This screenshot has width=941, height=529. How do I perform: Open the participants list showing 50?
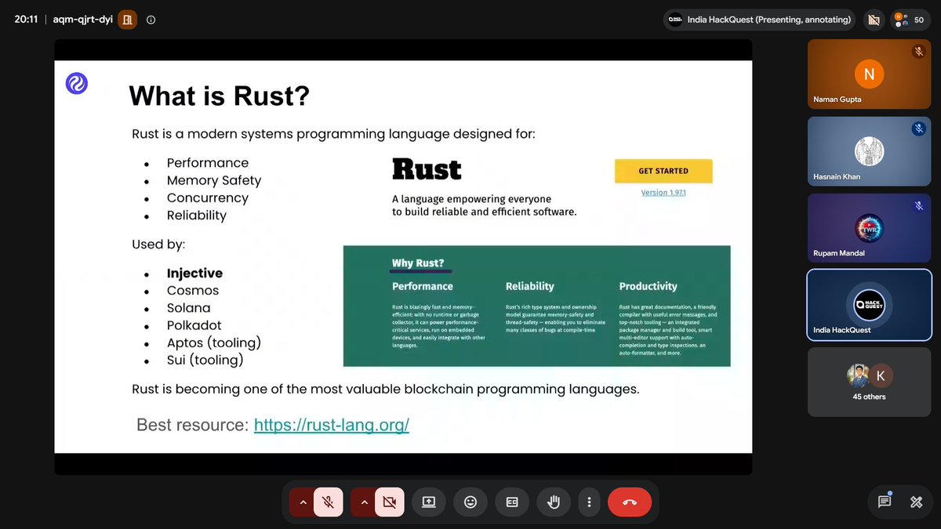click(910, 20)
